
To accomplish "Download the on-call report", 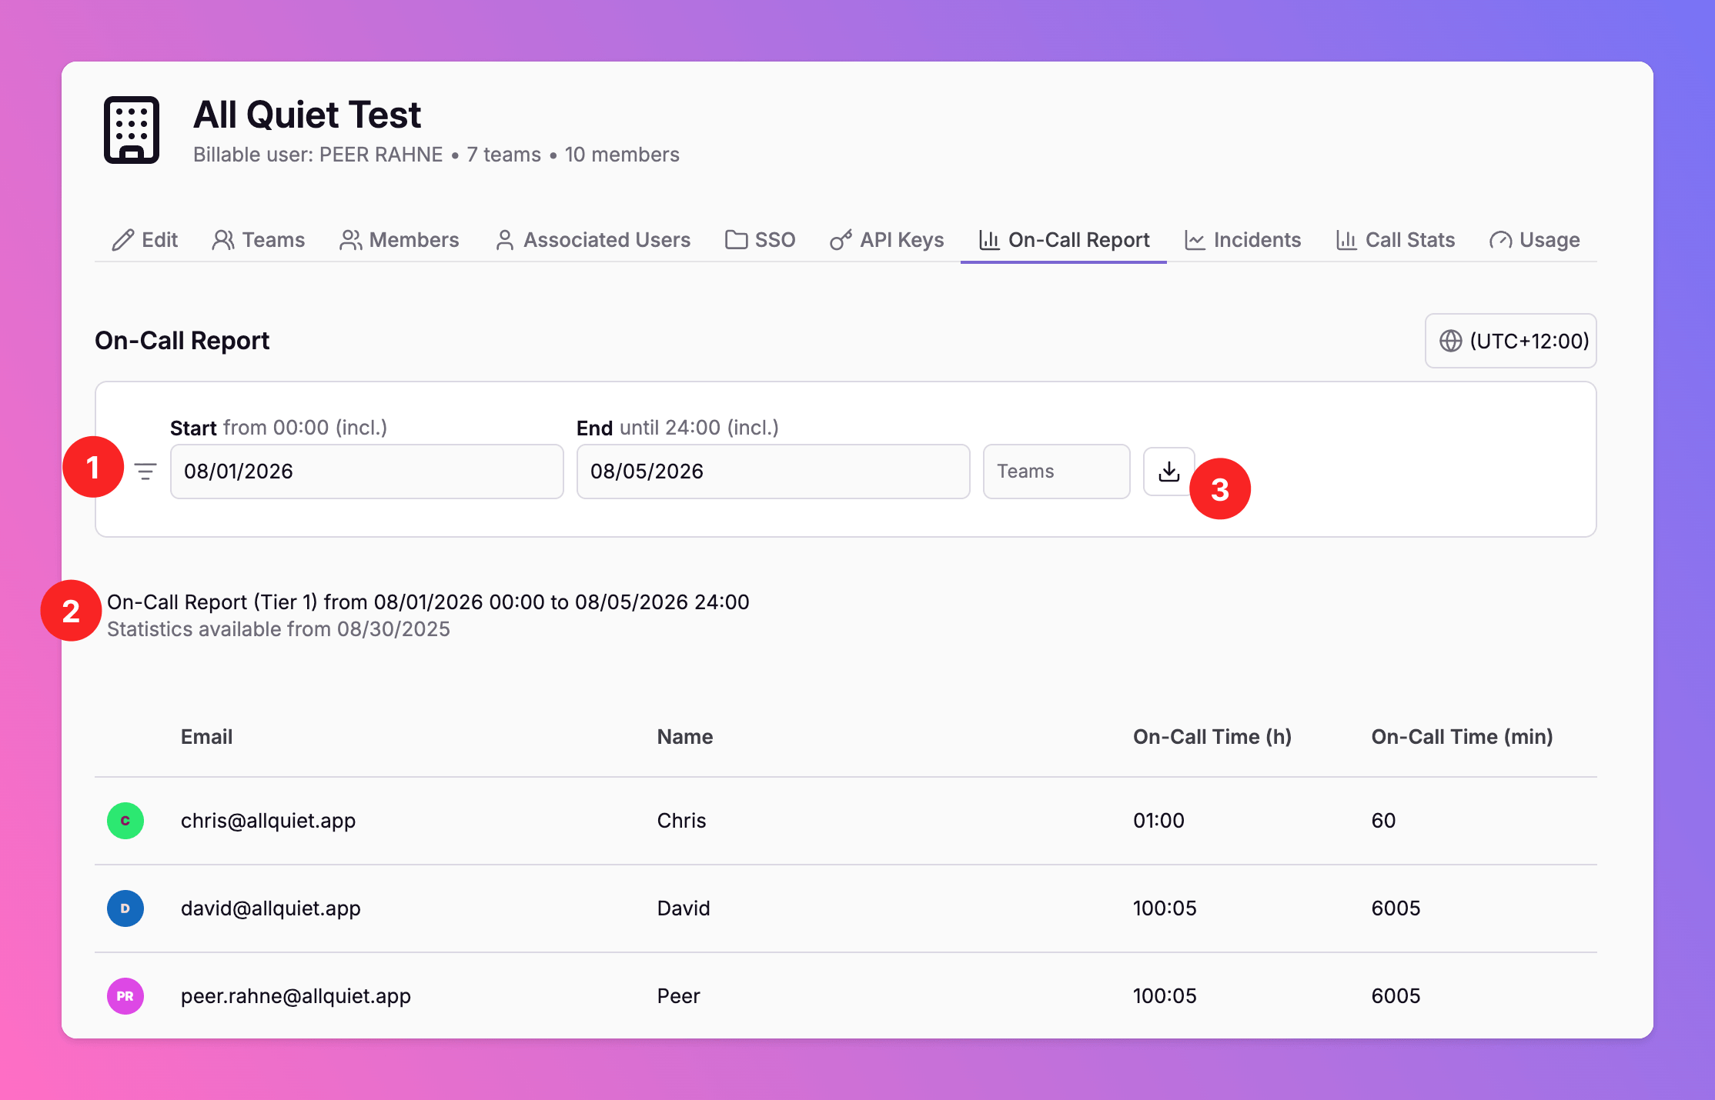I will click(1168, 472).
